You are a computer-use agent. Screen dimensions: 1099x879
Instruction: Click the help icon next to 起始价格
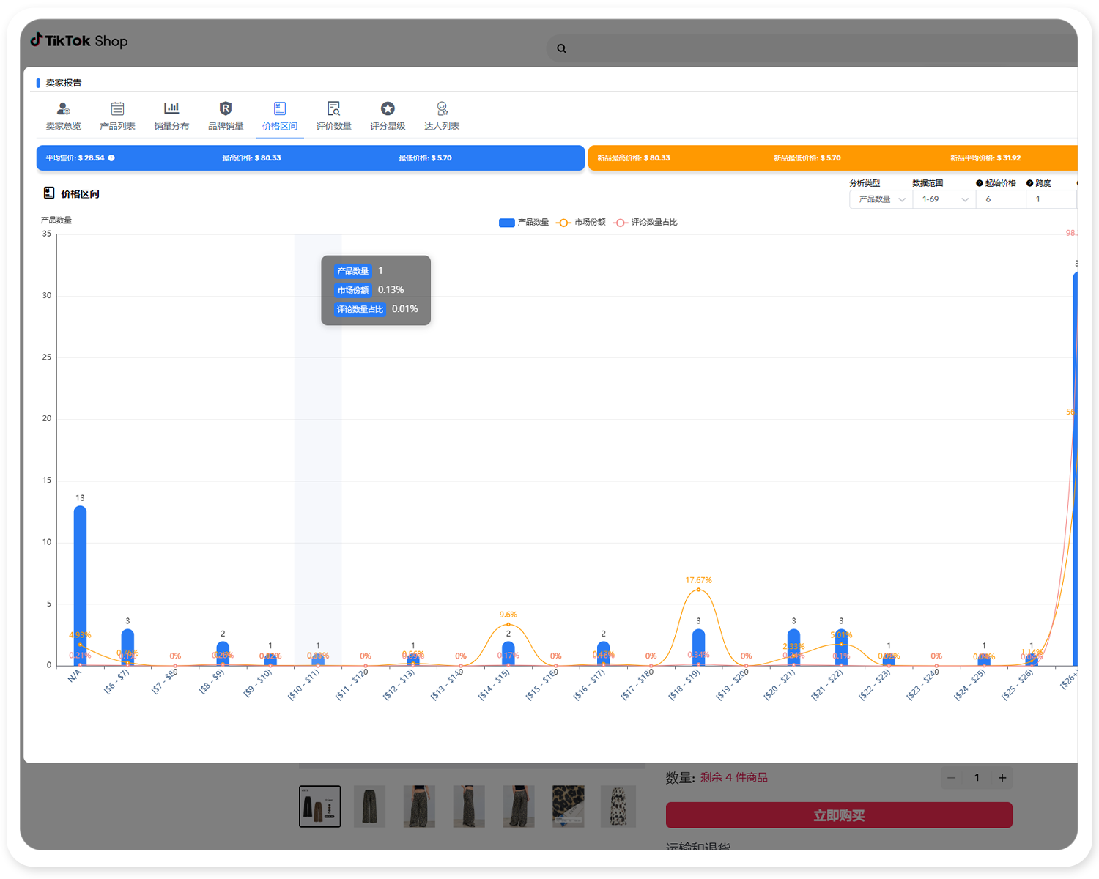click(x=979, y=183)
